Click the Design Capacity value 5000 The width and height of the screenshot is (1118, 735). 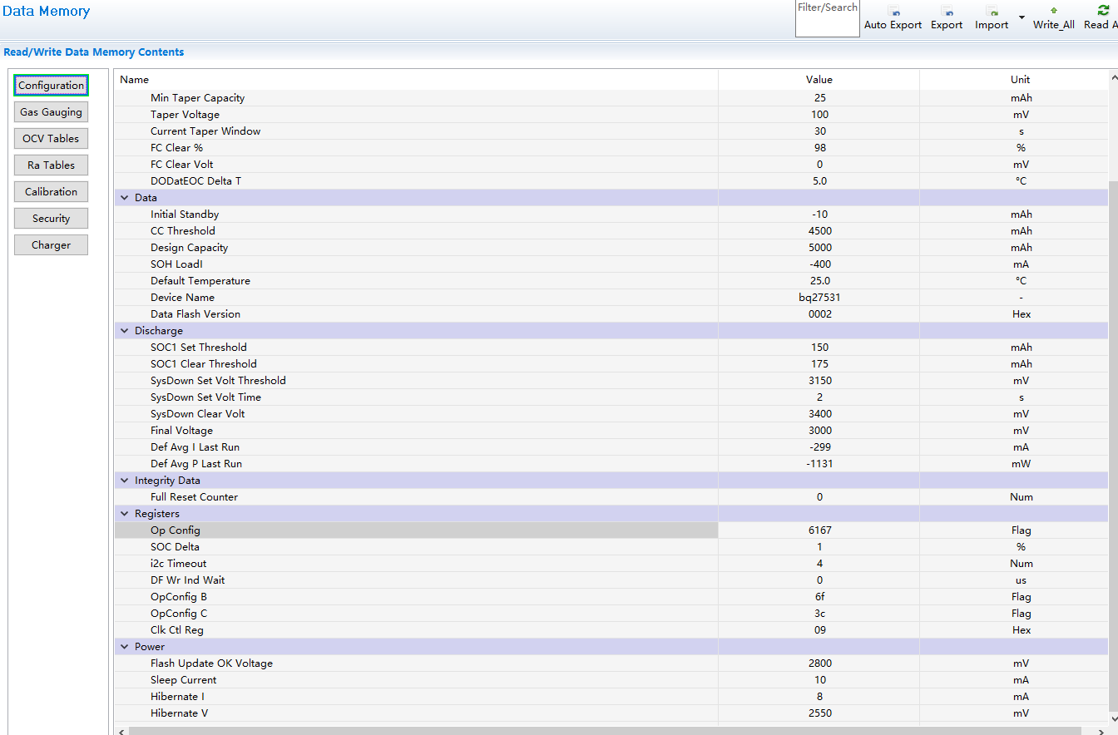(819, 248)
